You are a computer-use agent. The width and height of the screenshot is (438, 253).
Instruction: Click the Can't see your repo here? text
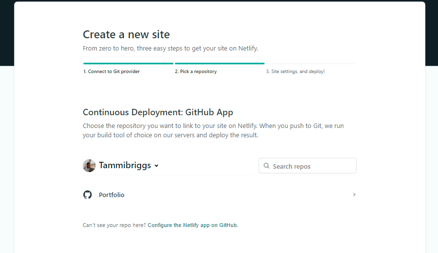point(114,225)
